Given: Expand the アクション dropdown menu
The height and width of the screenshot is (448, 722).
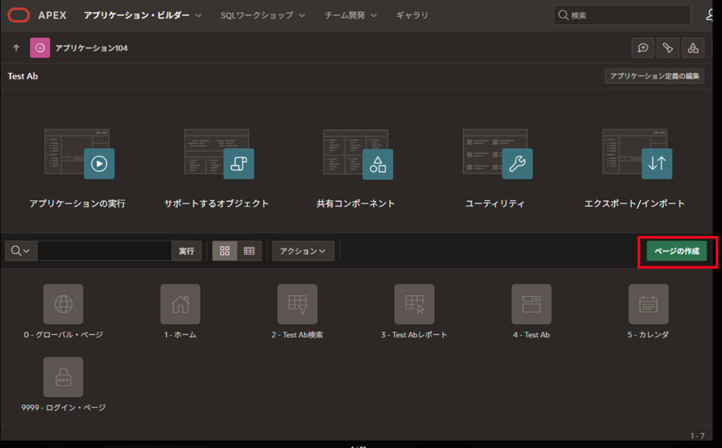Looking at the screenshot, I should pyautogui.click(x=303, y=251).
